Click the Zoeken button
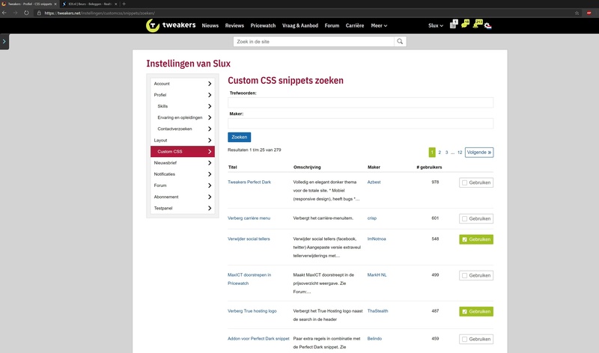The height and width of the screenshot is (353, 599). pos(239,137)
